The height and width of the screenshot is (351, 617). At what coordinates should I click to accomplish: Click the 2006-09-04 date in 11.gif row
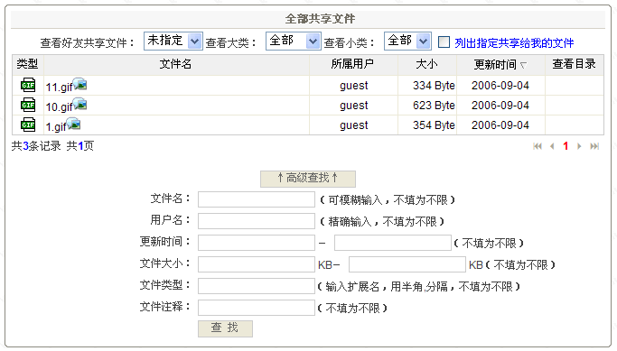pyautogui.click(x=500, y=86)
